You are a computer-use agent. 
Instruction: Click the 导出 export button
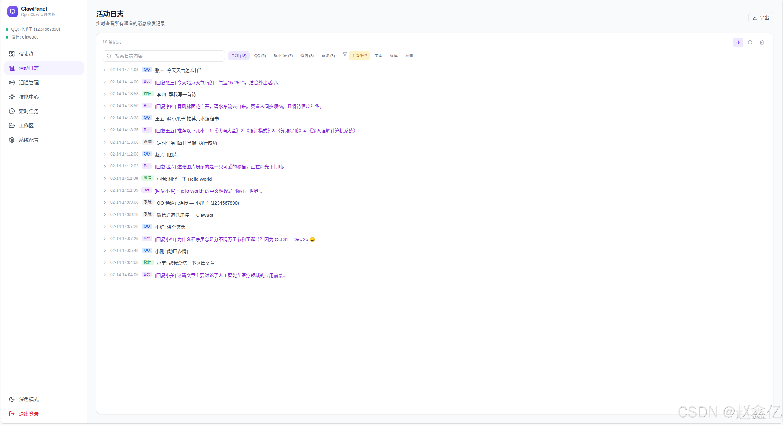click(761, 18)
